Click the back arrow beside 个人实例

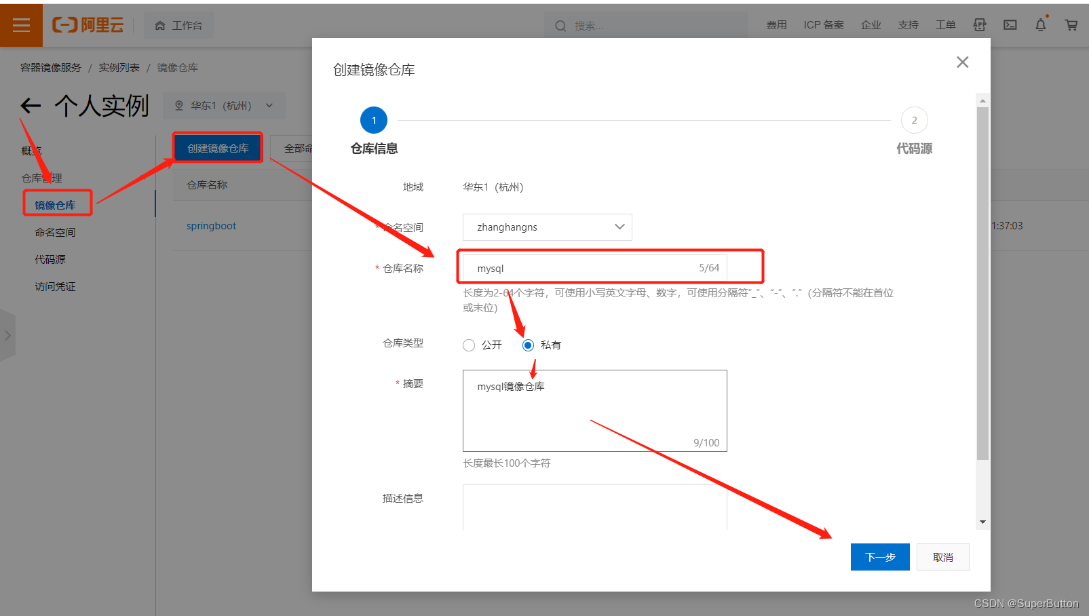[31, 106]
